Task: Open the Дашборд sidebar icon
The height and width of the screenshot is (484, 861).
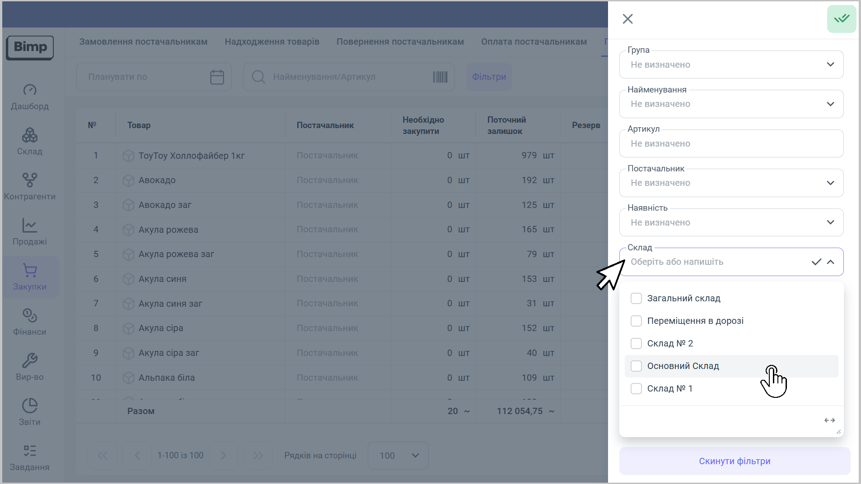Action: 30,90
